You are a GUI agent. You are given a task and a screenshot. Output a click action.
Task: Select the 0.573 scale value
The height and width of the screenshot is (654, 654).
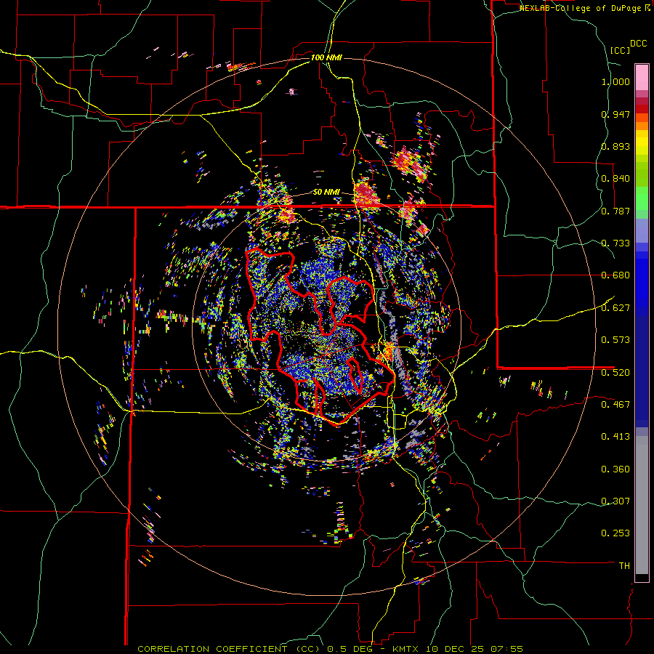(x=615, y=340)
